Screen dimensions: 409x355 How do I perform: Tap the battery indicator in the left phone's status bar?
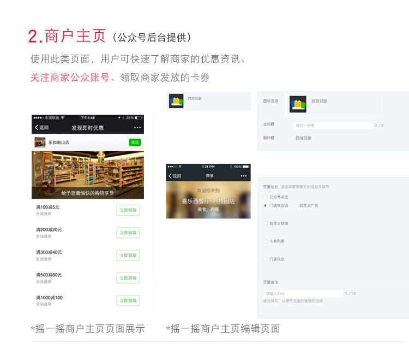(x=139, y=118)
